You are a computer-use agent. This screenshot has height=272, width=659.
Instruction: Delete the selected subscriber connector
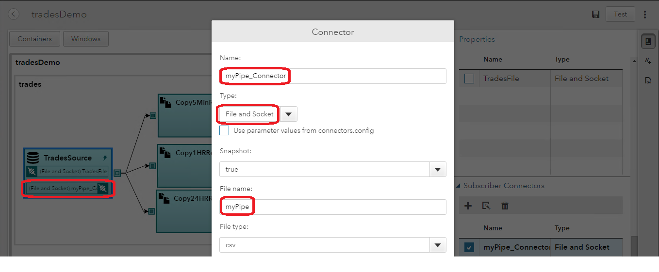[505, 206]
